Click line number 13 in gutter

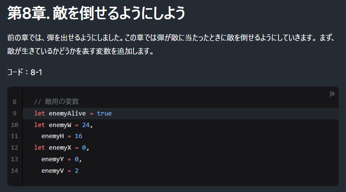click(14, 159)
